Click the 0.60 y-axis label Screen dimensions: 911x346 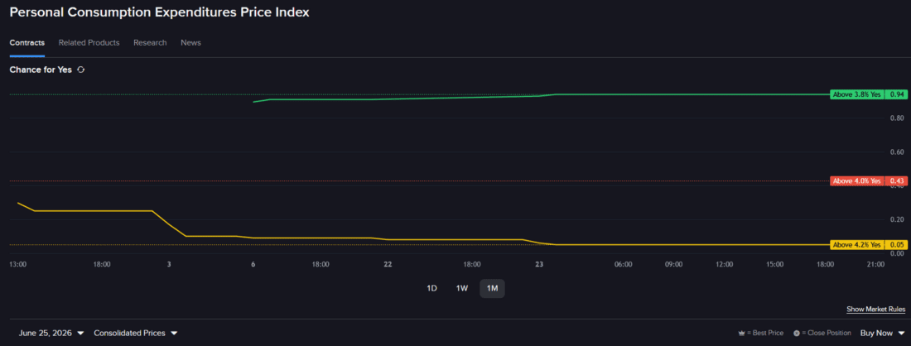pyautogui.click(x=899, y=152)
